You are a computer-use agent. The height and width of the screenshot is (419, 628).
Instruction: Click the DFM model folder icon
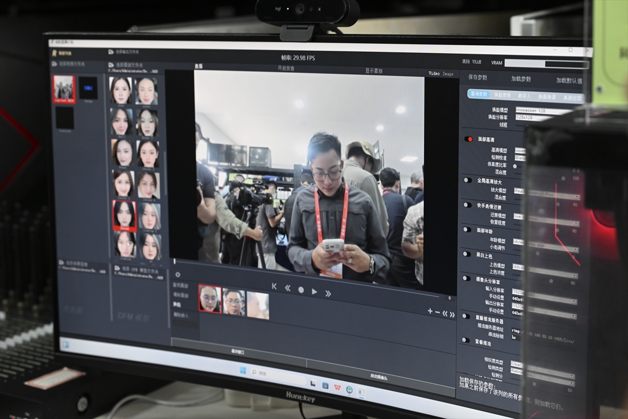tap(116, 267)
